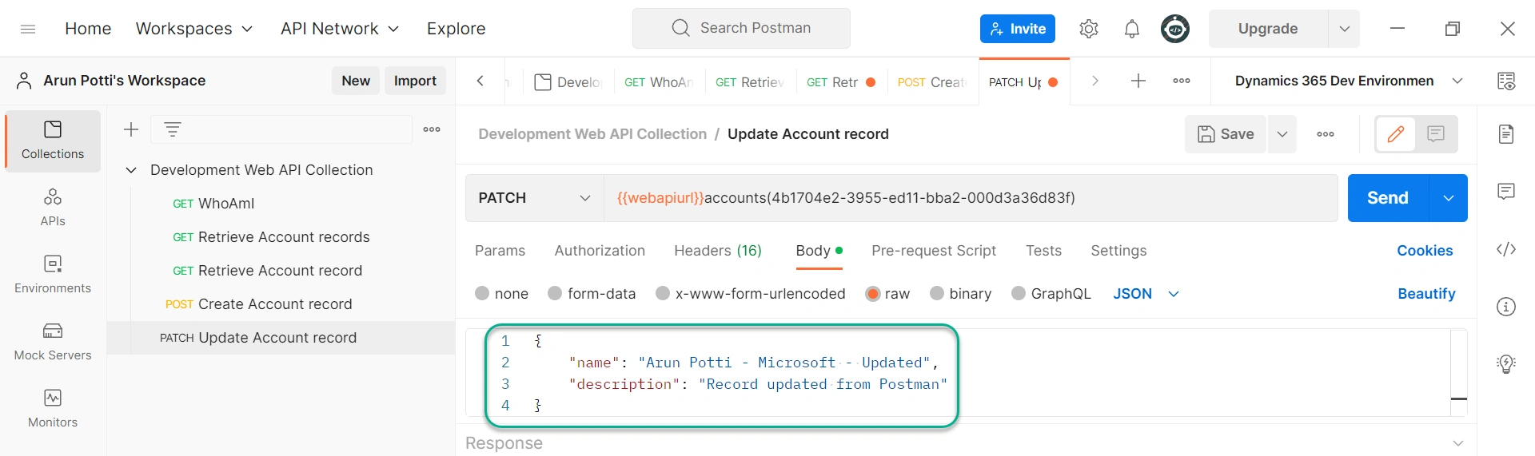Click the Search Postman field
Screen dimensions: 1535x456
point(741,28)
